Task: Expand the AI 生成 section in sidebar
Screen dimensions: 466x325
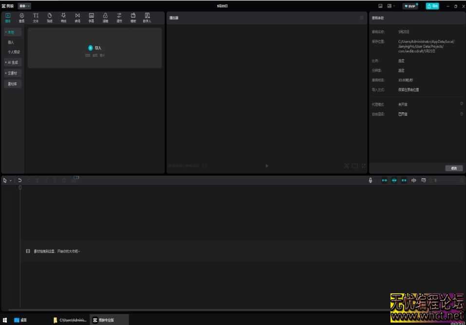Action: pyautogui.click(x=13, y=62)
